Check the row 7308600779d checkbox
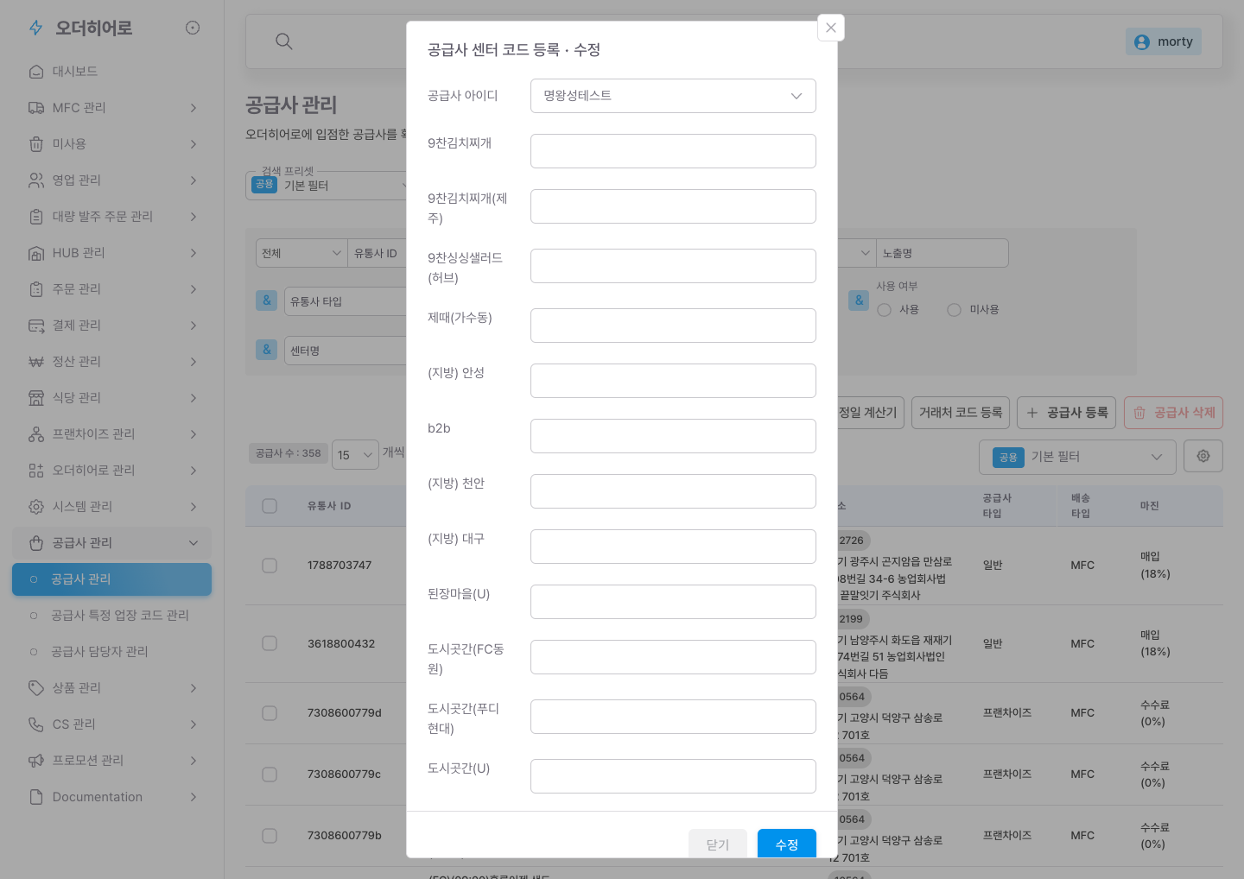1244x879 pixels. click(270, 713)
